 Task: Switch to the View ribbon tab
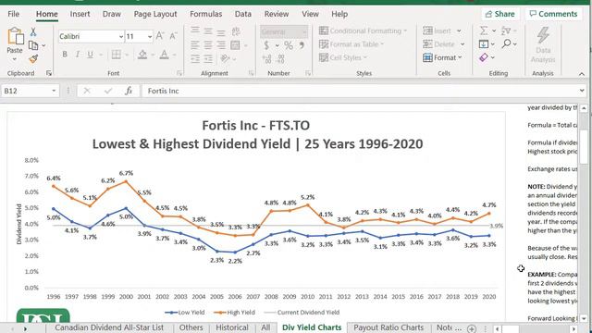[x=310, y=14]
